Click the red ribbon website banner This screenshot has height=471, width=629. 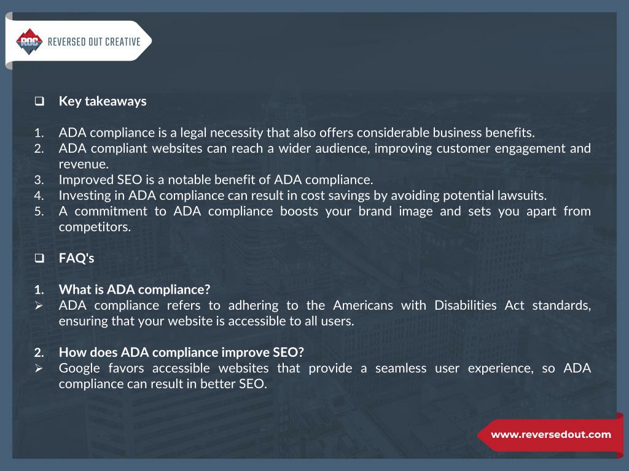point(550,435)
